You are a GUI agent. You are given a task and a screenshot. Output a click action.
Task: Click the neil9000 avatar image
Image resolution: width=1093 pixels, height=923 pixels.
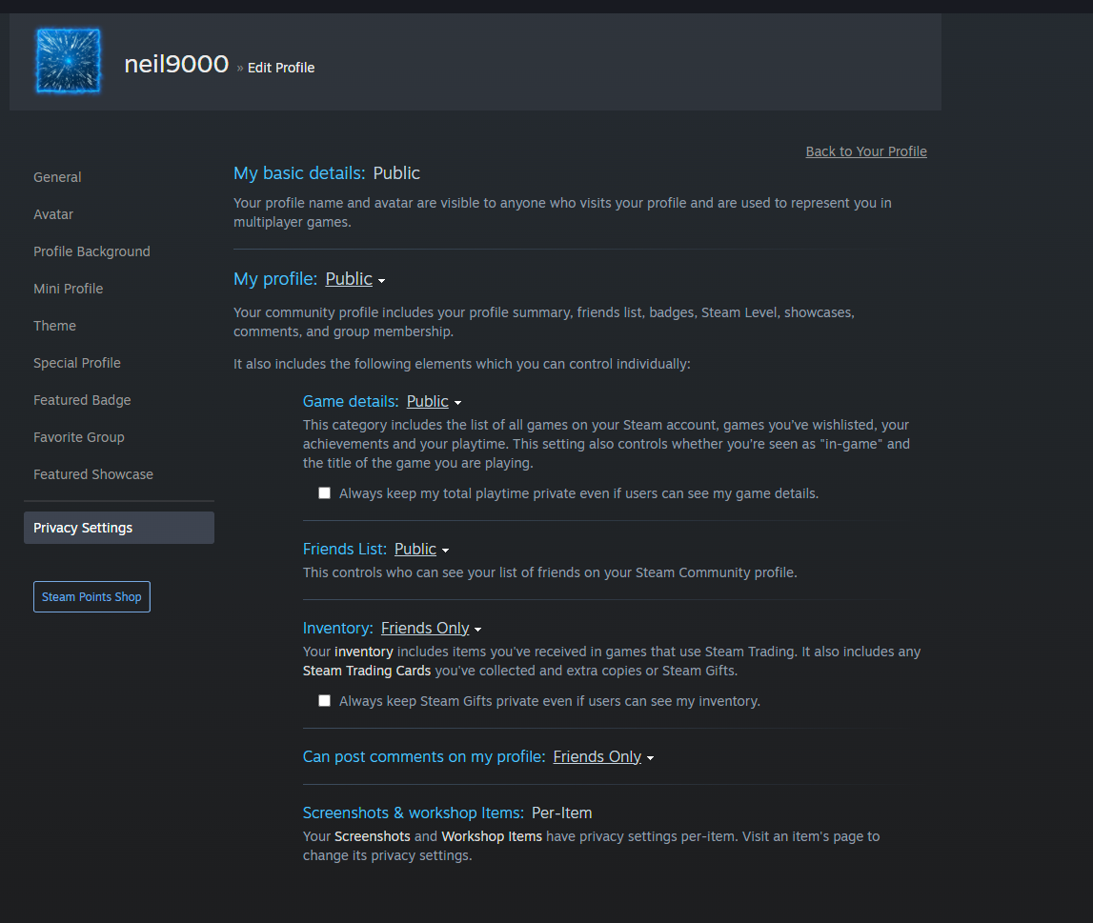click(x=69, y=61)
